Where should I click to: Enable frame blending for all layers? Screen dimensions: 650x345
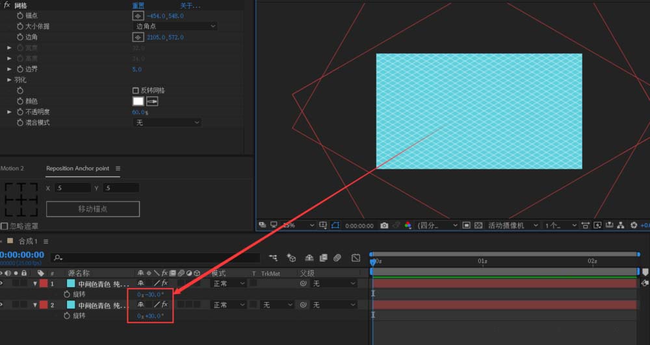tap(323, 257)
